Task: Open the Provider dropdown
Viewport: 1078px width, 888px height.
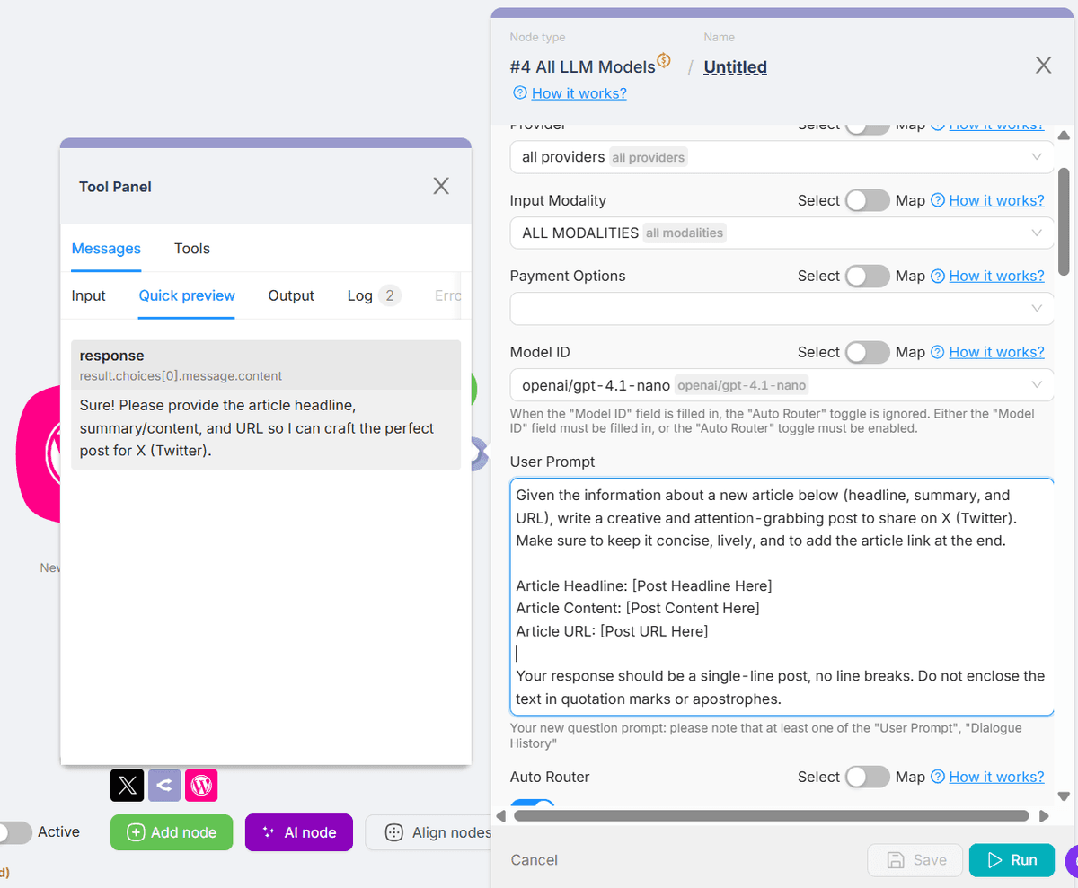Action: [781, 157]
